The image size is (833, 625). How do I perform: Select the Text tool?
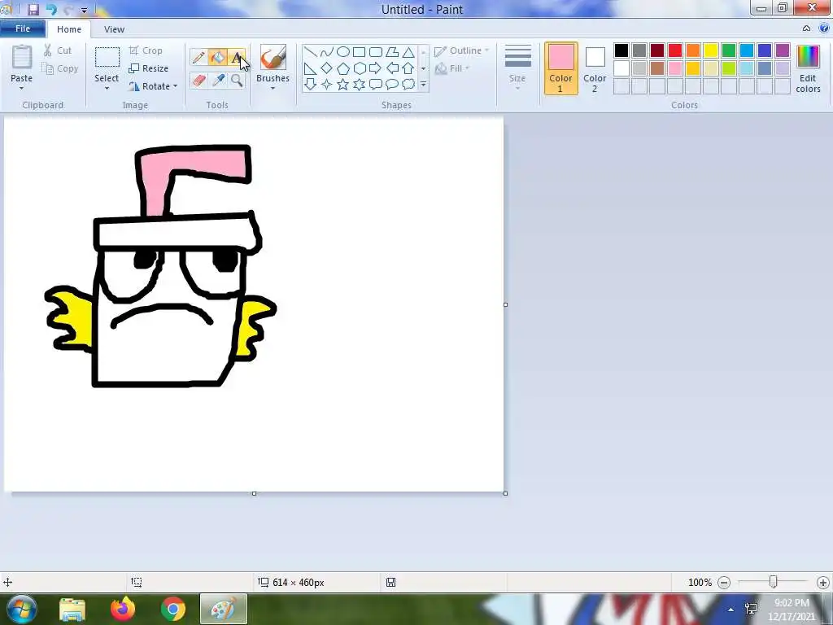pos(237,58)
